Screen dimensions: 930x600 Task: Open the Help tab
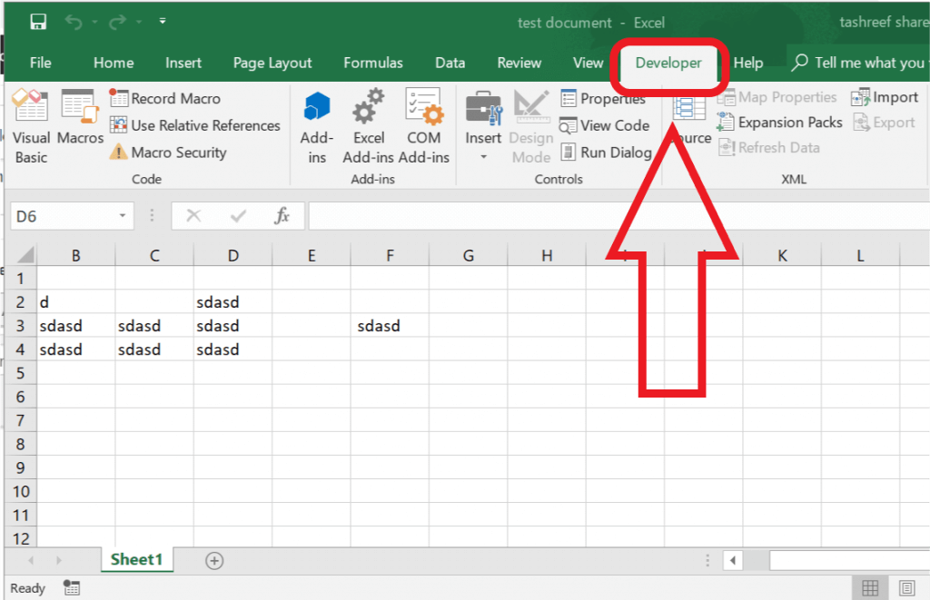[x=748, y=63]
